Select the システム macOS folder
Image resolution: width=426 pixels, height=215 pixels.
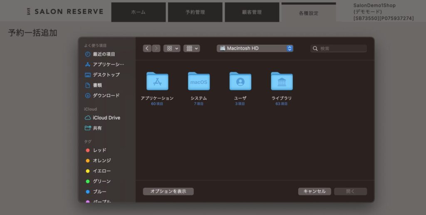click(x=198, y=81)
